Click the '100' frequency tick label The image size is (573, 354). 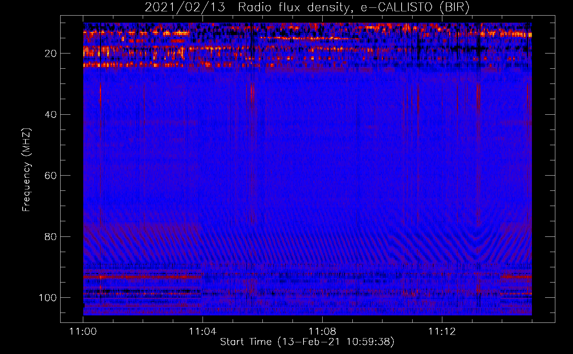48,298
